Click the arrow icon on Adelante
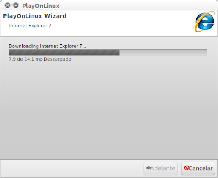Image resolution: width=218 pixels, height=178 pixels. click(x=149, y=168)
